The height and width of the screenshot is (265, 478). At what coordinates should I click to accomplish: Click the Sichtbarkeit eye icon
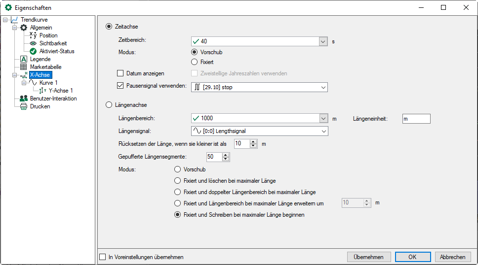coord(33,43)
